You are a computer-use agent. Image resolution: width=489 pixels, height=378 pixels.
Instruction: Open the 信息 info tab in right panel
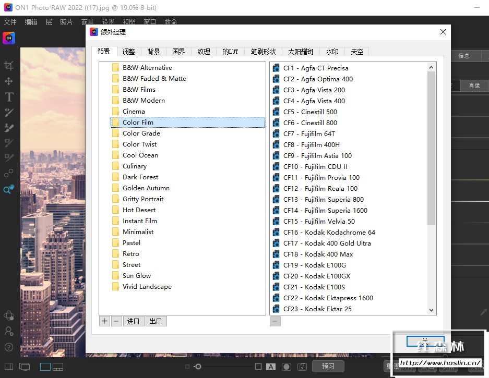click(464, 56)
